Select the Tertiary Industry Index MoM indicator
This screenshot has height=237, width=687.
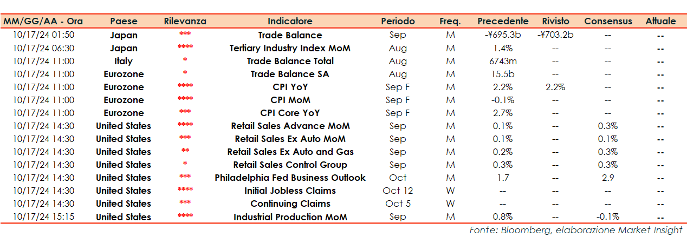tap(290, 48)
